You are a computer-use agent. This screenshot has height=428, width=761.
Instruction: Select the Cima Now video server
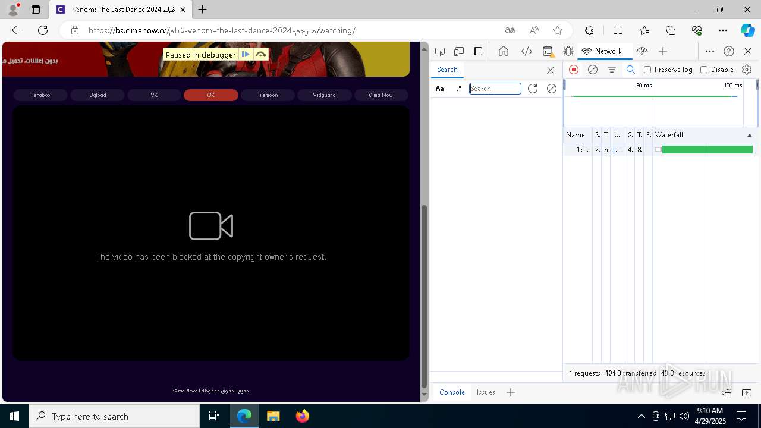380,95
